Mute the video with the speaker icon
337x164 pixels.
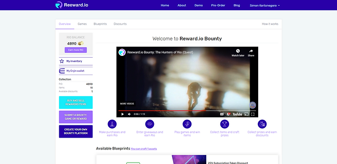tap(129, 114)
